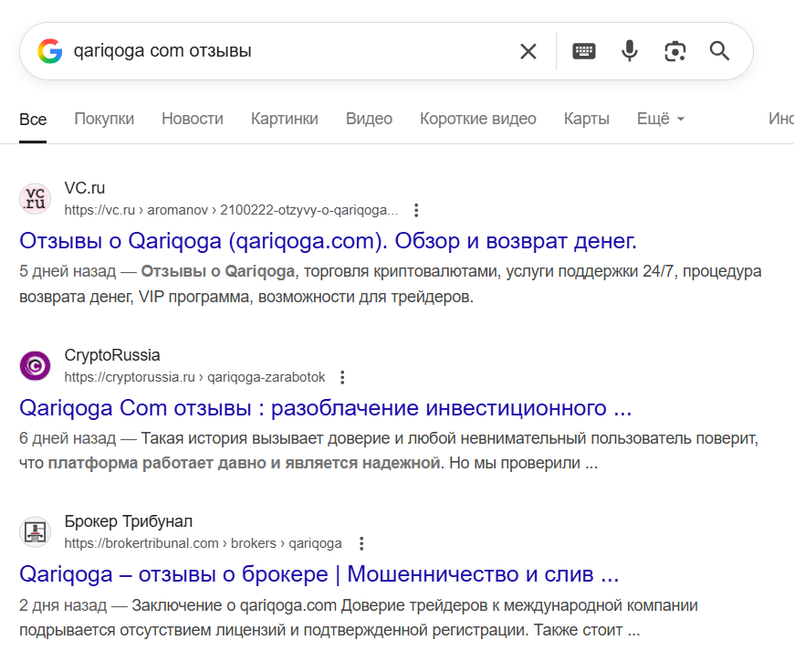
Task: Start voice search with microphone icon
Action: [630, 51]
